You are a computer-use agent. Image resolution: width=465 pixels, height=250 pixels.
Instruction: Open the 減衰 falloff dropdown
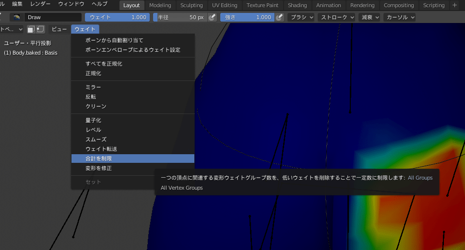[x=370, y=17]
